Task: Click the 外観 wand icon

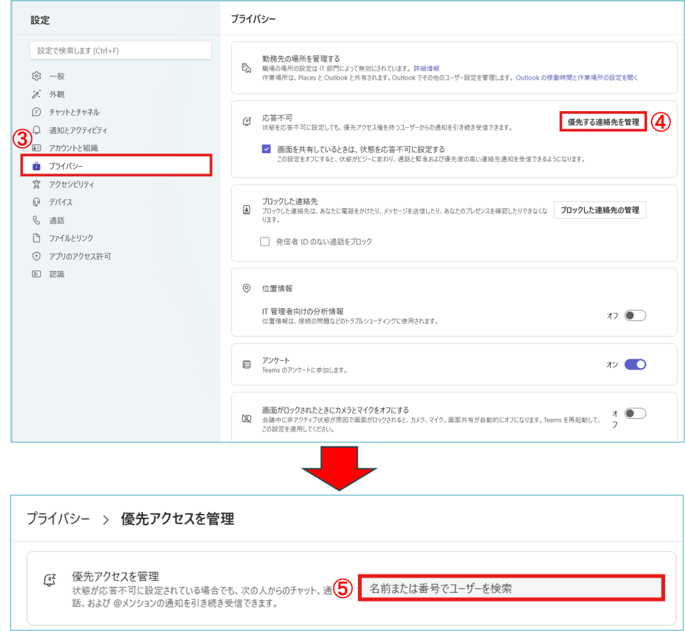Action: pyautogui.click(x=37, y=94)
